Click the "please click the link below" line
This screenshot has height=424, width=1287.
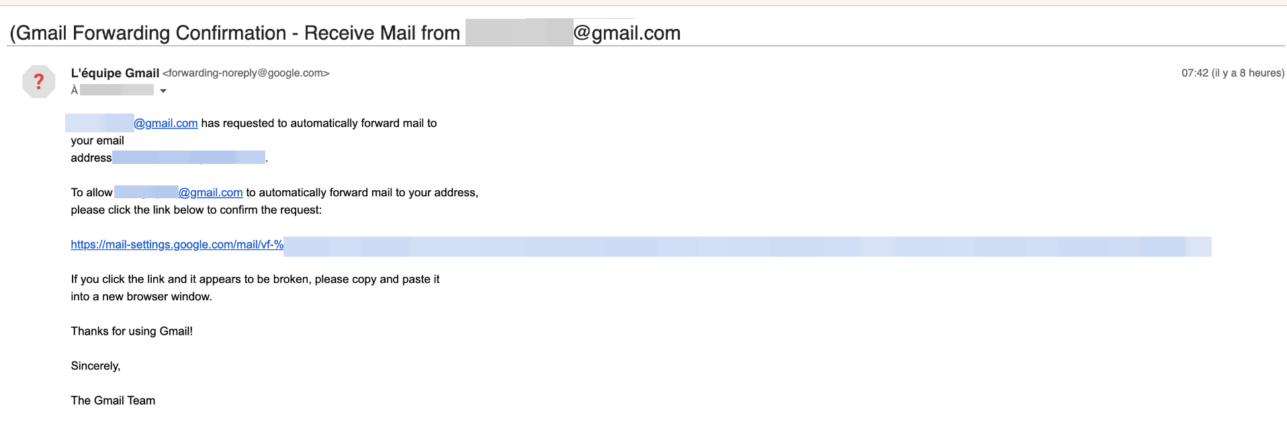196,210
